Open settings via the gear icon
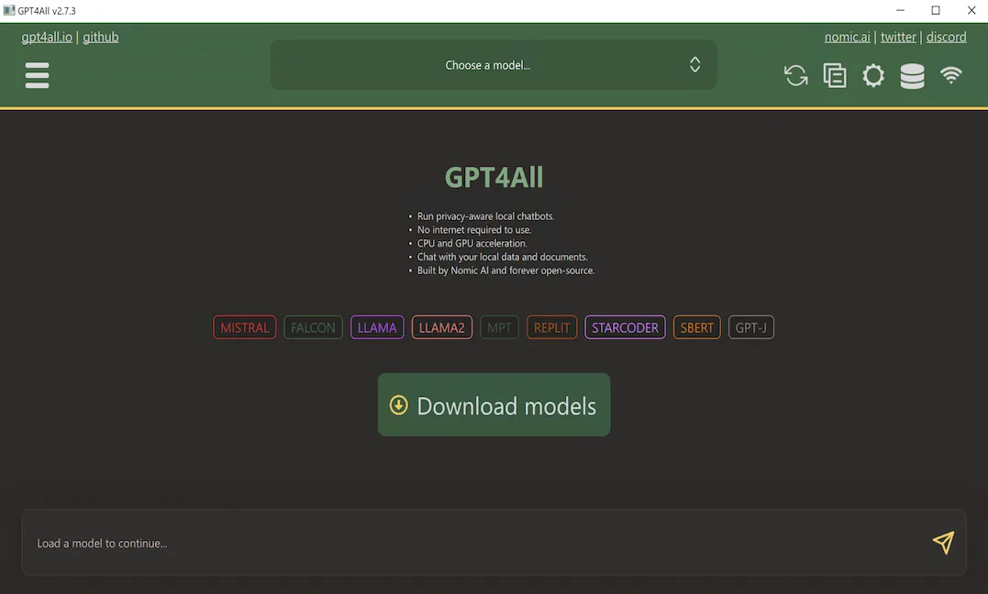 [x=873, y=75]
